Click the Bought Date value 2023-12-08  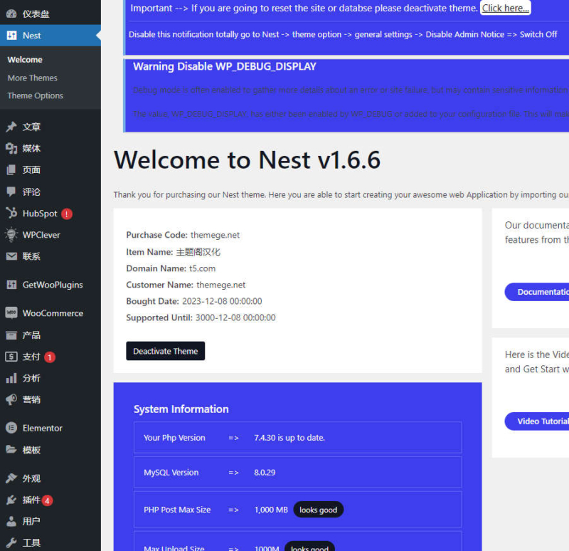[x=222, y=301]
